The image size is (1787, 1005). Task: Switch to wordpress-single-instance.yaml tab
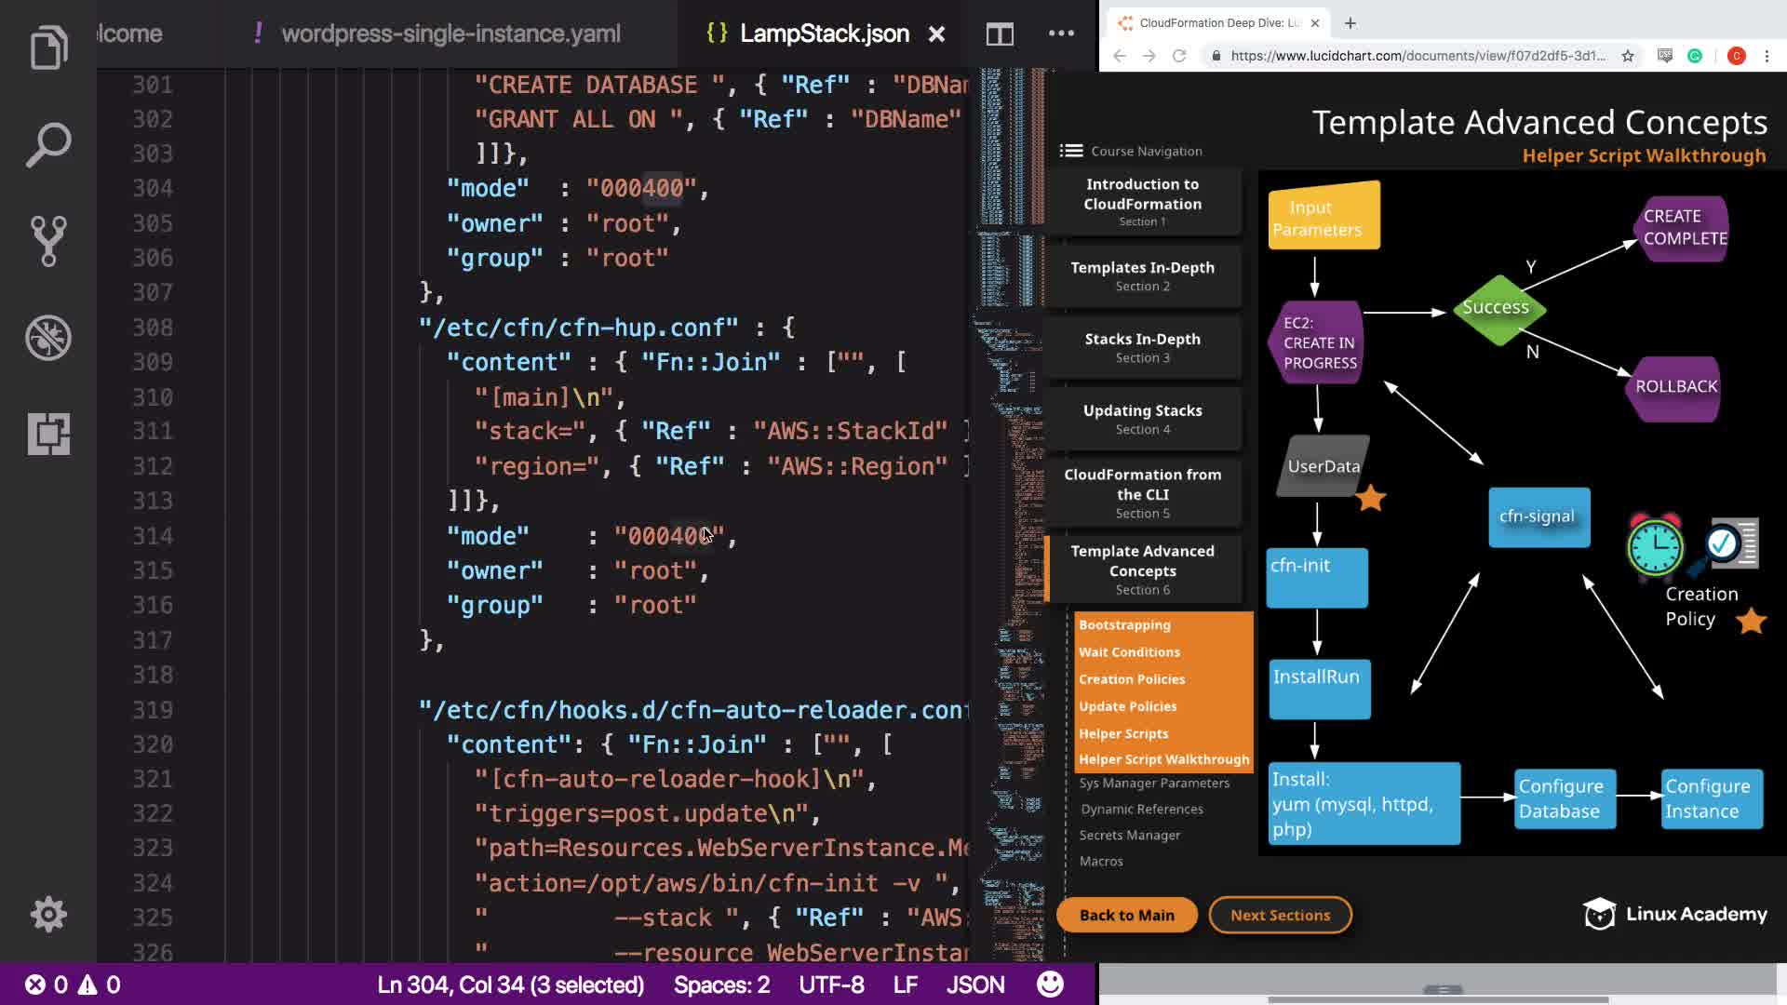coord(450,33)
